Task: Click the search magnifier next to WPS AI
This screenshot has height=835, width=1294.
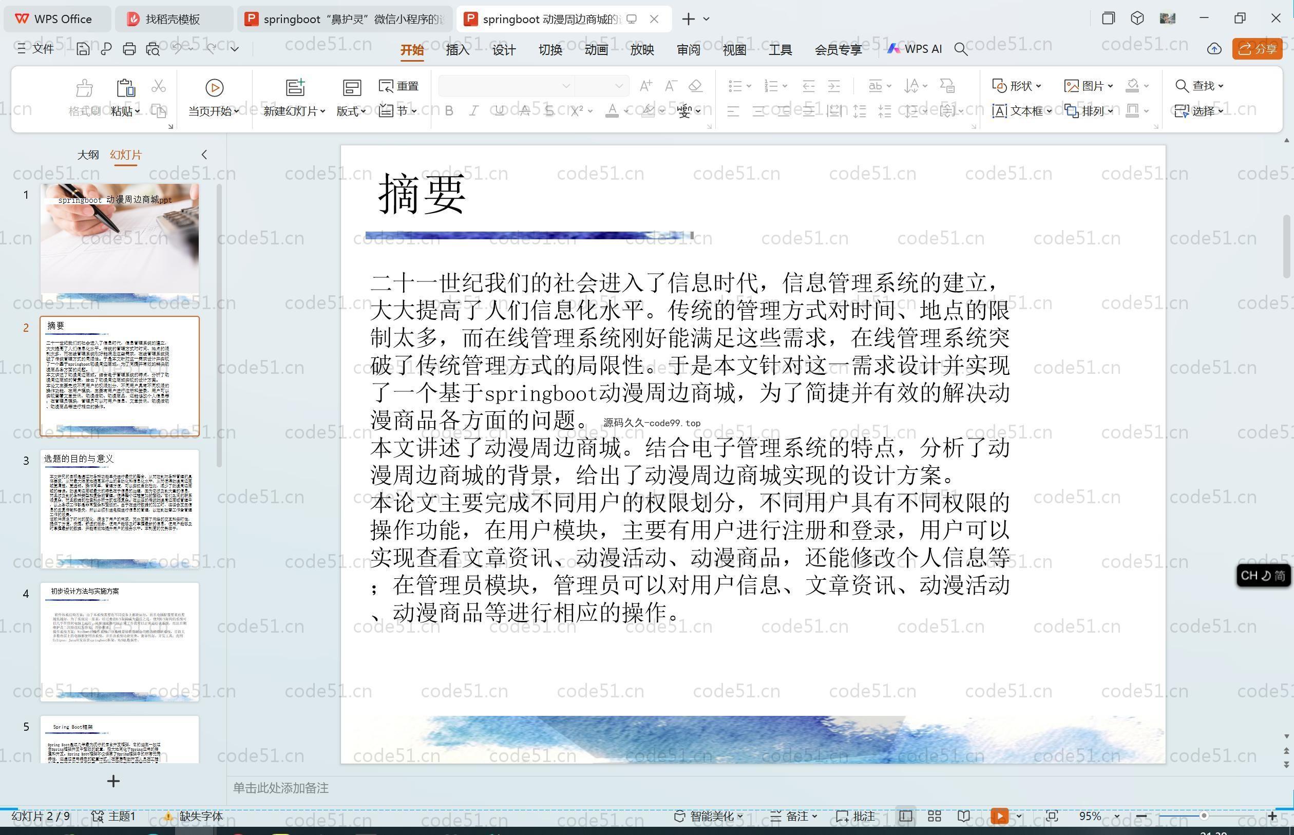Action: [x=961, y=49]
